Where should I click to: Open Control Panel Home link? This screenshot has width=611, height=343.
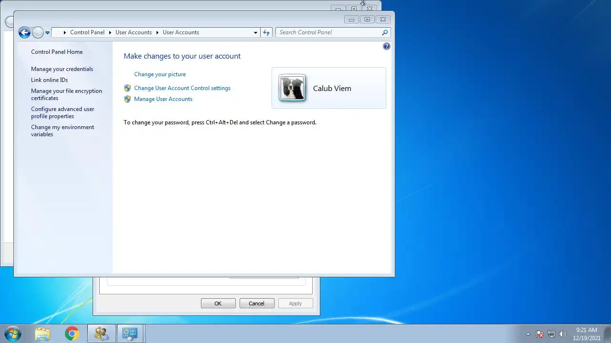click(x=57, y=52)
